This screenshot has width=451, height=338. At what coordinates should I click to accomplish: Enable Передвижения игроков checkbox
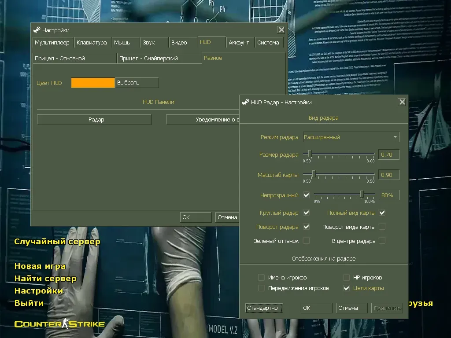tap(261, 288)
